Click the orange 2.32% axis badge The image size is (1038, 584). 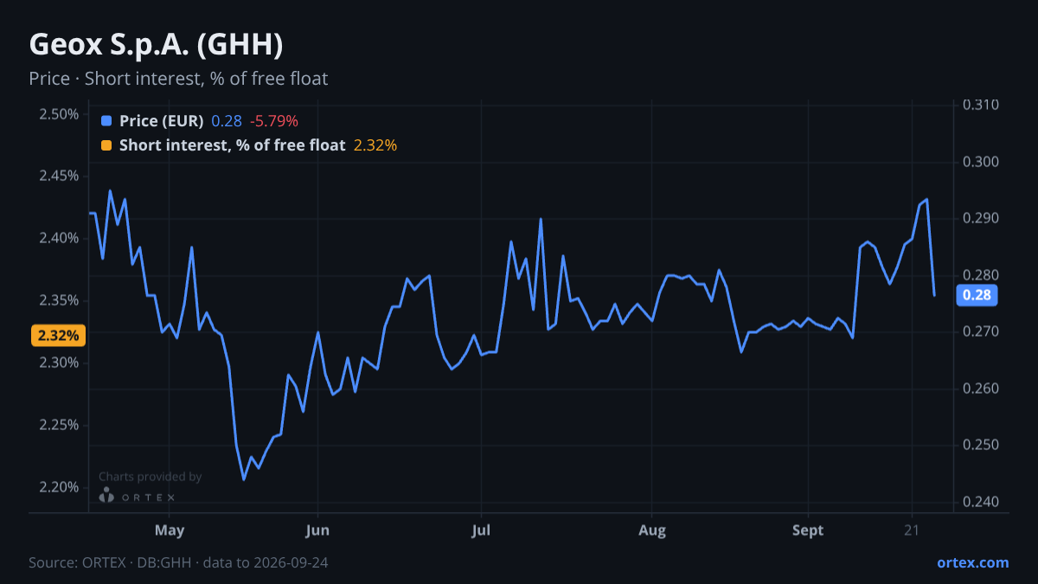point(58,335)
